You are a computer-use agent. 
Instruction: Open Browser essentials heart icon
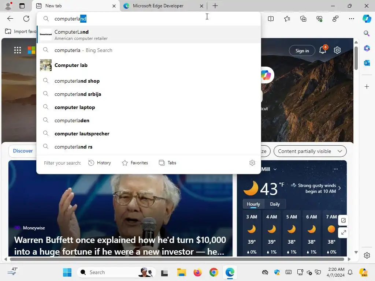[319, 19]
